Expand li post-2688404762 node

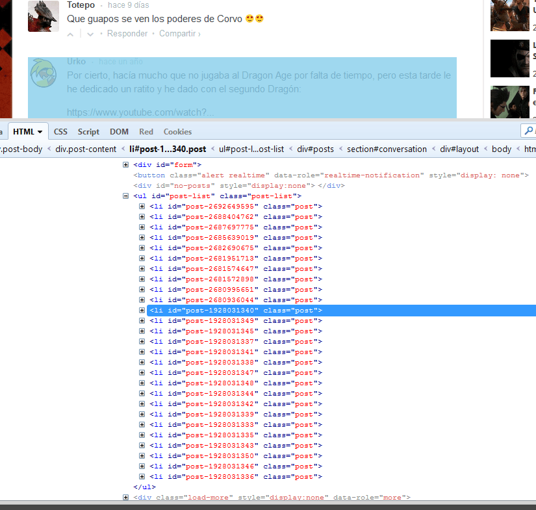click(x=142, y=217)
